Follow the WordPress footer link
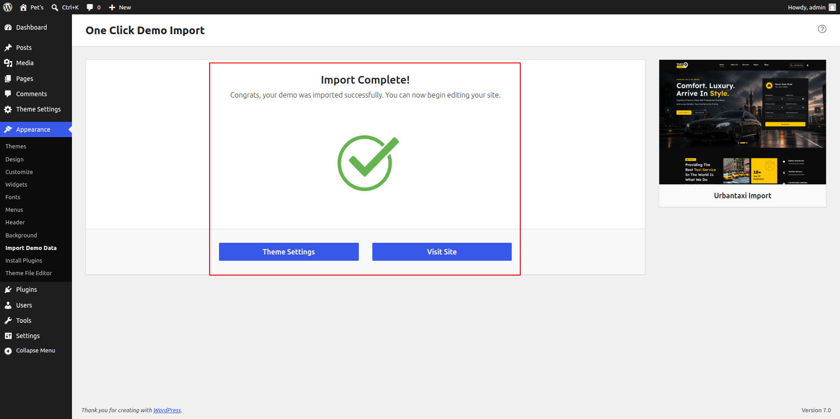Viewport: 840px width, 419px height. click(x=167, y=410)
